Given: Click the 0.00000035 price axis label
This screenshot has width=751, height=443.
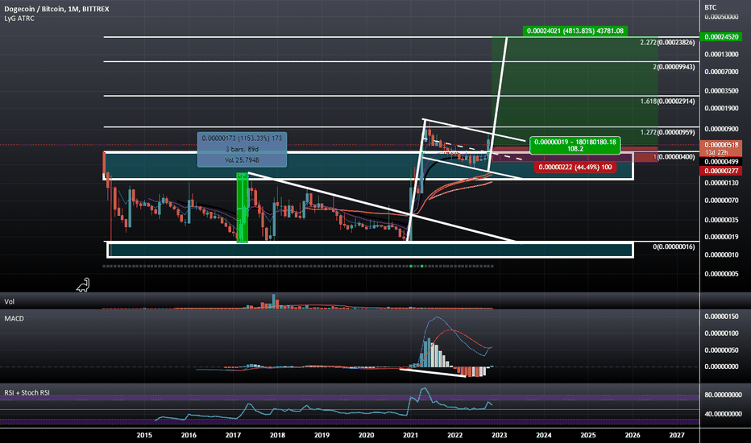Looking at the screenshot, I should tap(721, 221).
